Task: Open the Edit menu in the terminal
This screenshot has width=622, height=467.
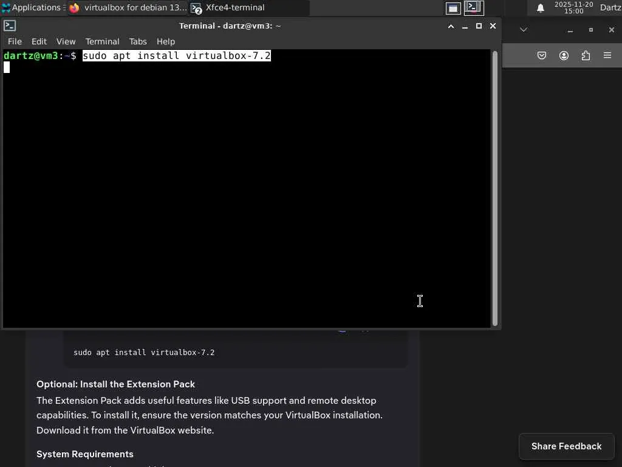Action: click(x=39, y=41)
